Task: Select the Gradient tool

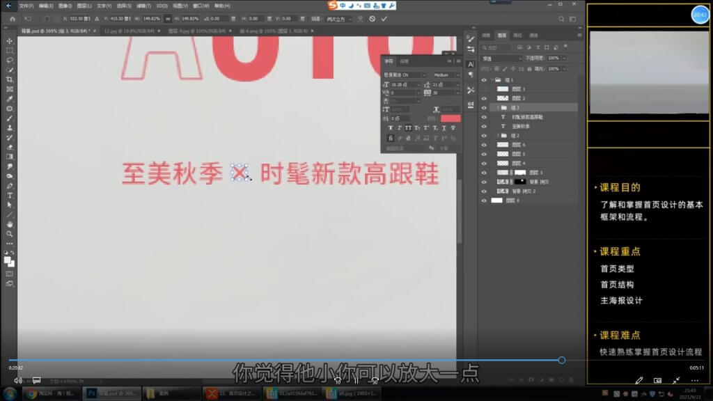Action: (10, 157)
